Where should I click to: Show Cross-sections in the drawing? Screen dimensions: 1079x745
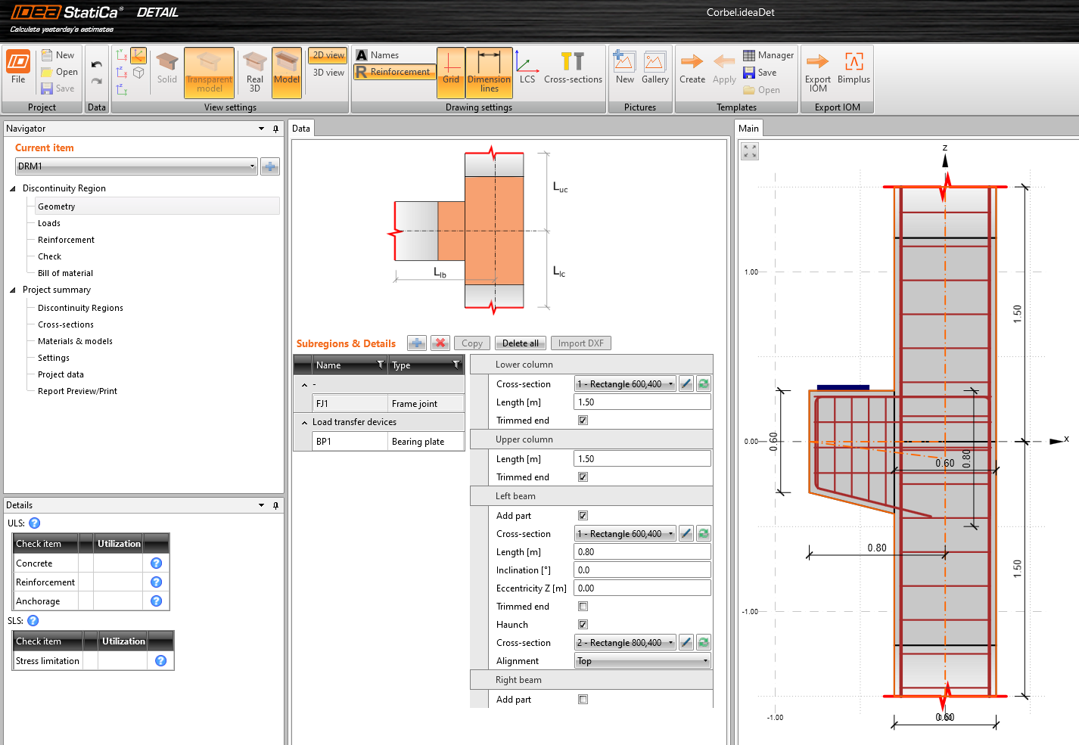(573, 68)
